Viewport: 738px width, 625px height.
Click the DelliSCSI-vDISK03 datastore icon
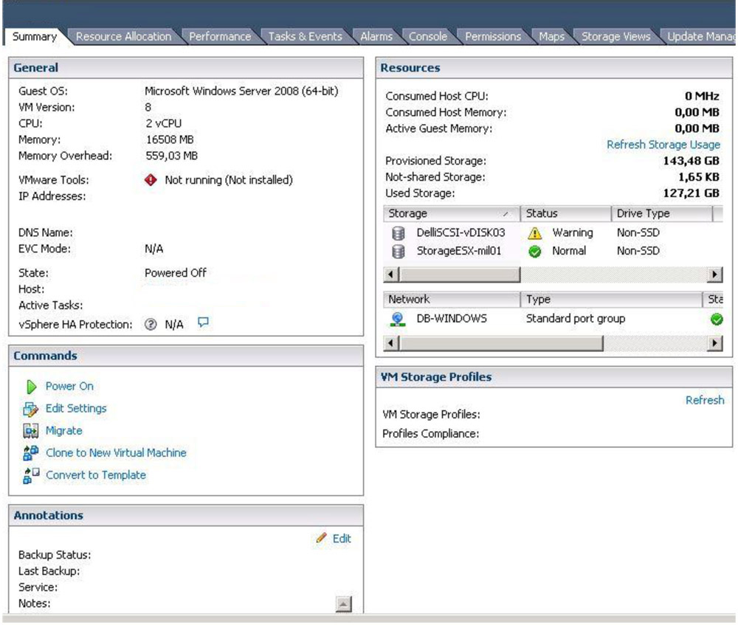coord(399,233)
